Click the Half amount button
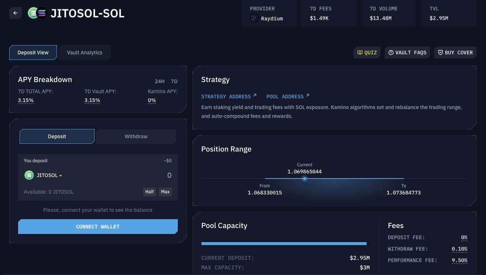 149,192
